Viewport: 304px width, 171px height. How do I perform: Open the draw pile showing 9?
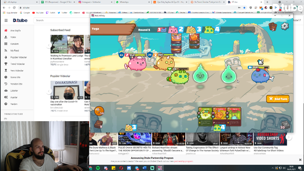click(x=98, y=124)
